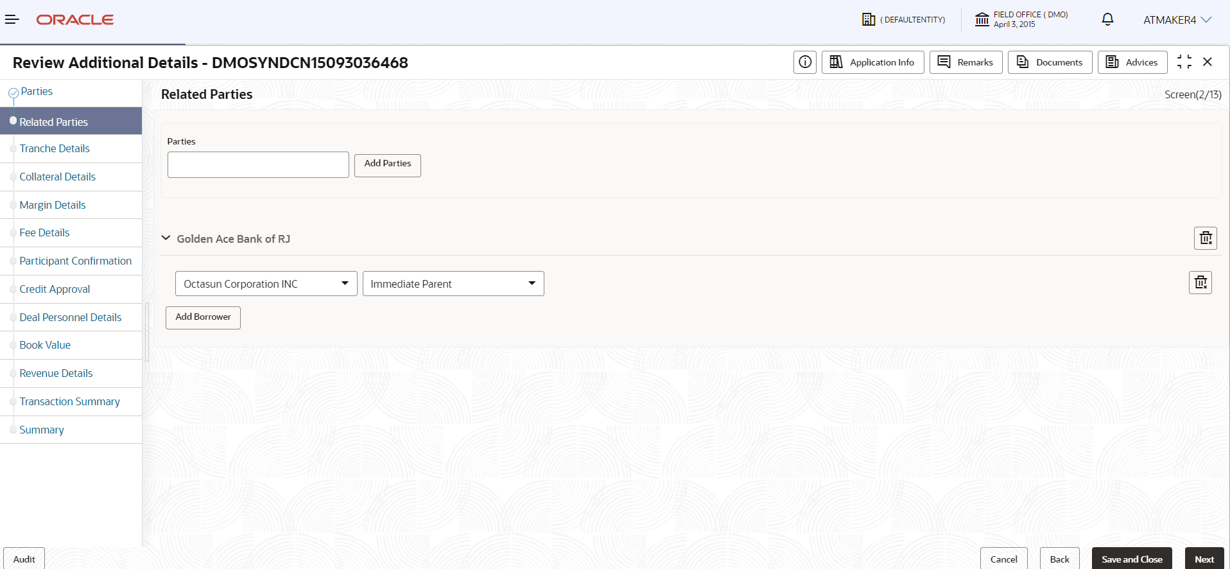The height and width of the screenshot is (569, 1230).
Task: Click the Audit button
Action: [24, 559]
